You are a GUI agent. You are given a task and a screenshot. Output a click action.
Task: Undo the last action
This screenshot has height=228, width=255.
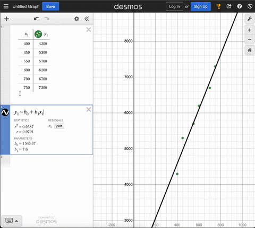[37, 19]
